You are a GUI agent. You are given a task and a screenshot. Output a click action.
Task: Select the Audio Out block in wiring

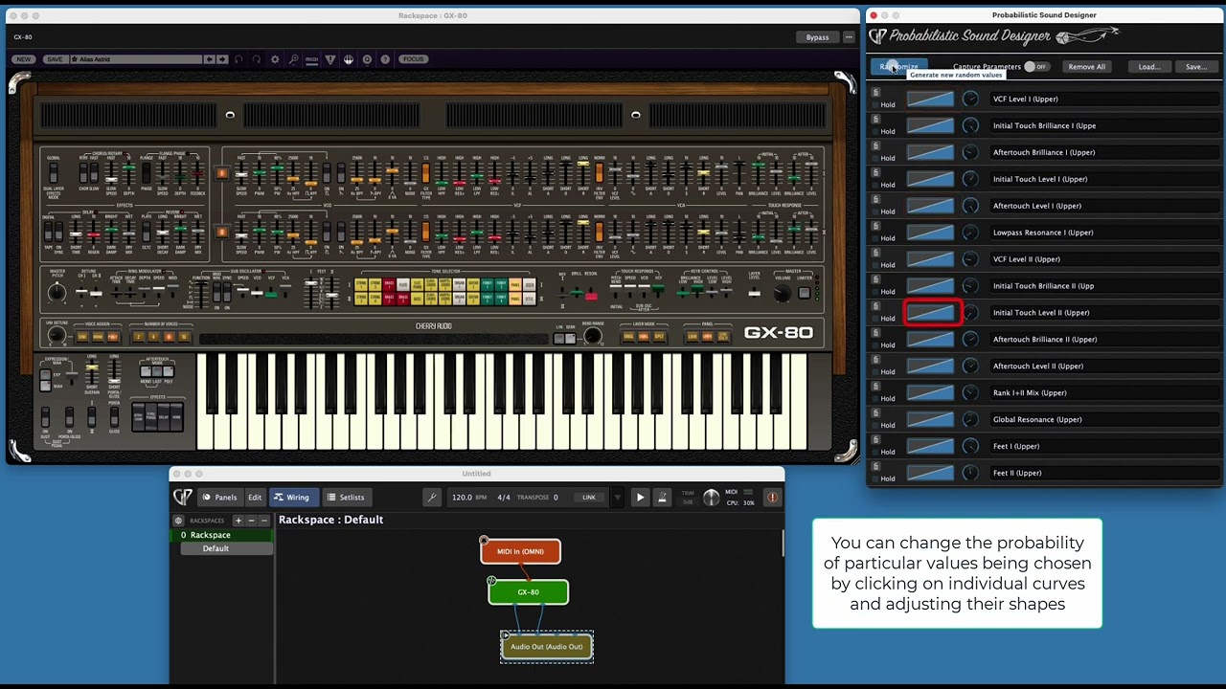(x=546, y=647)
